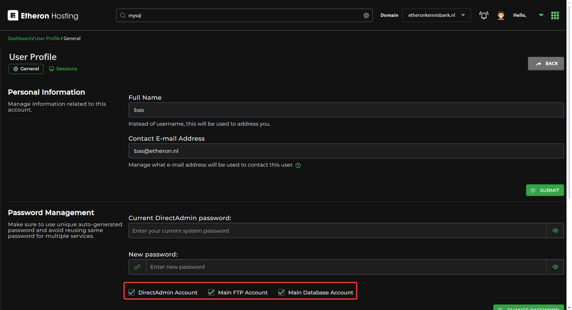Open the green apps grid menu
The image size is (572, 310).
[x=555, y=15]
